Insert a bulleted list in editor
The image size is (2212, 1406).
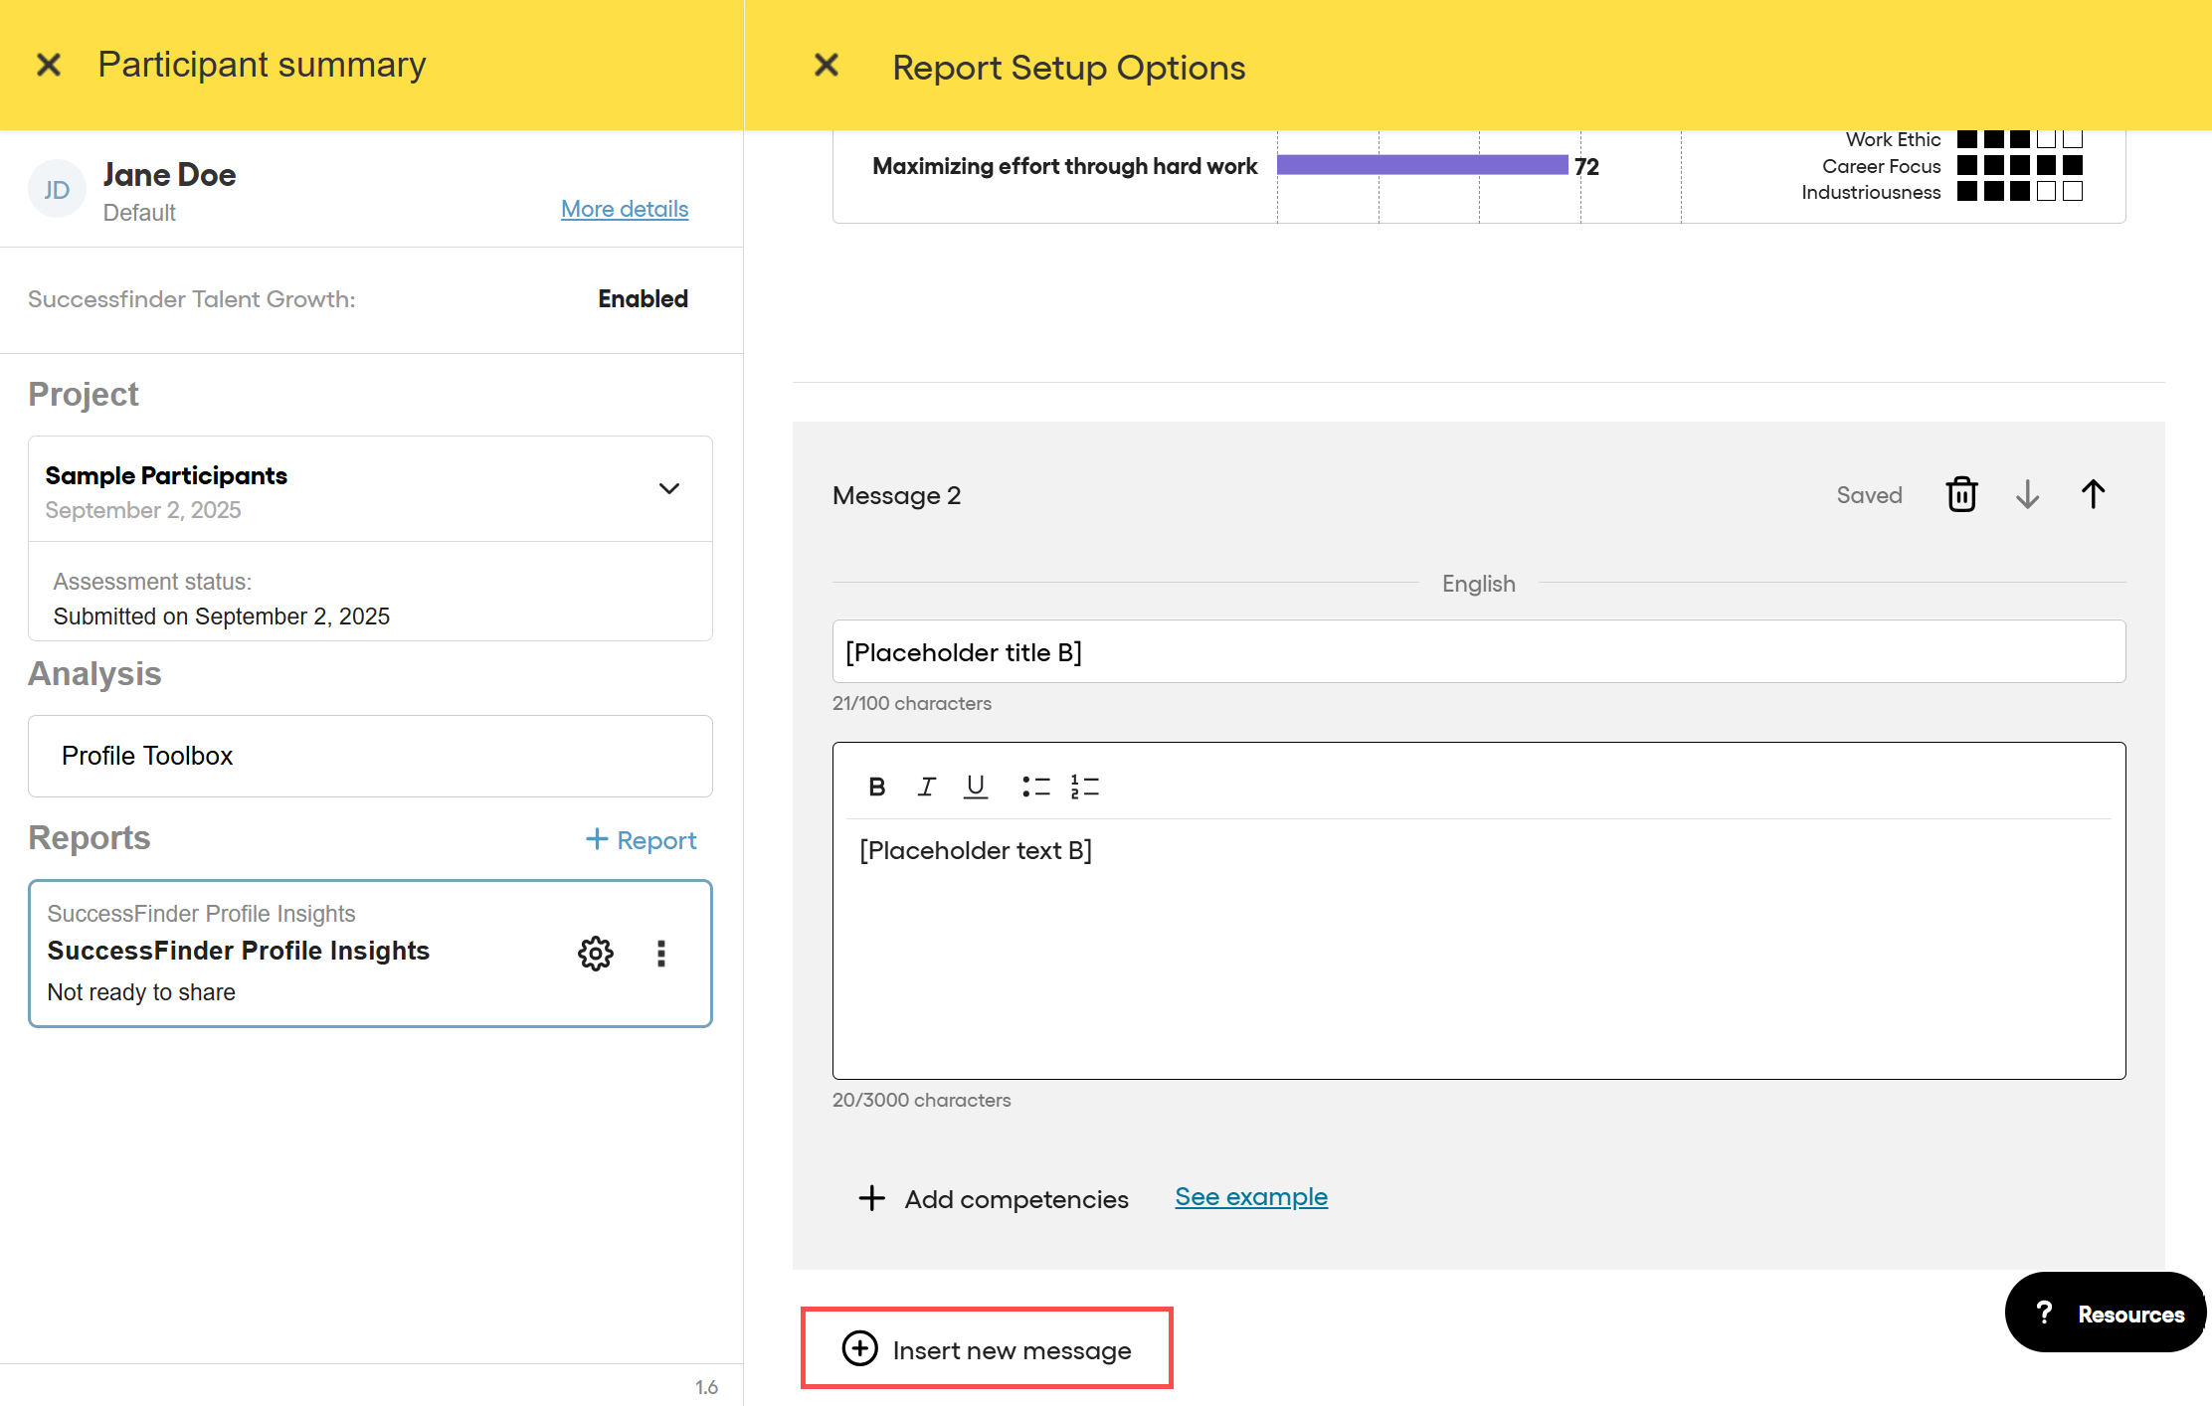(x=1035, y=787)
